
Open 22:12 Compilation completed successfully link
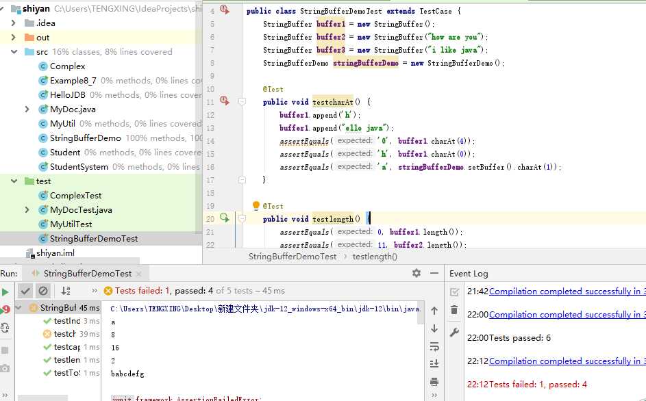567,361
